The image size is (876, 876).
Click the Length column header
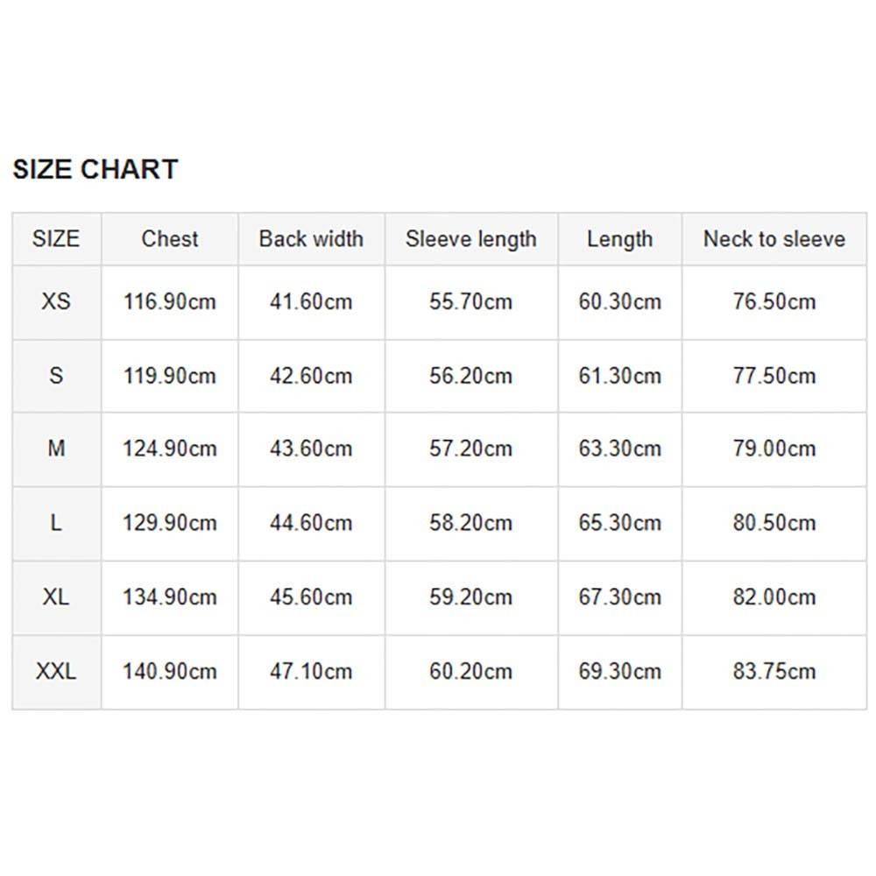[619, 239]
